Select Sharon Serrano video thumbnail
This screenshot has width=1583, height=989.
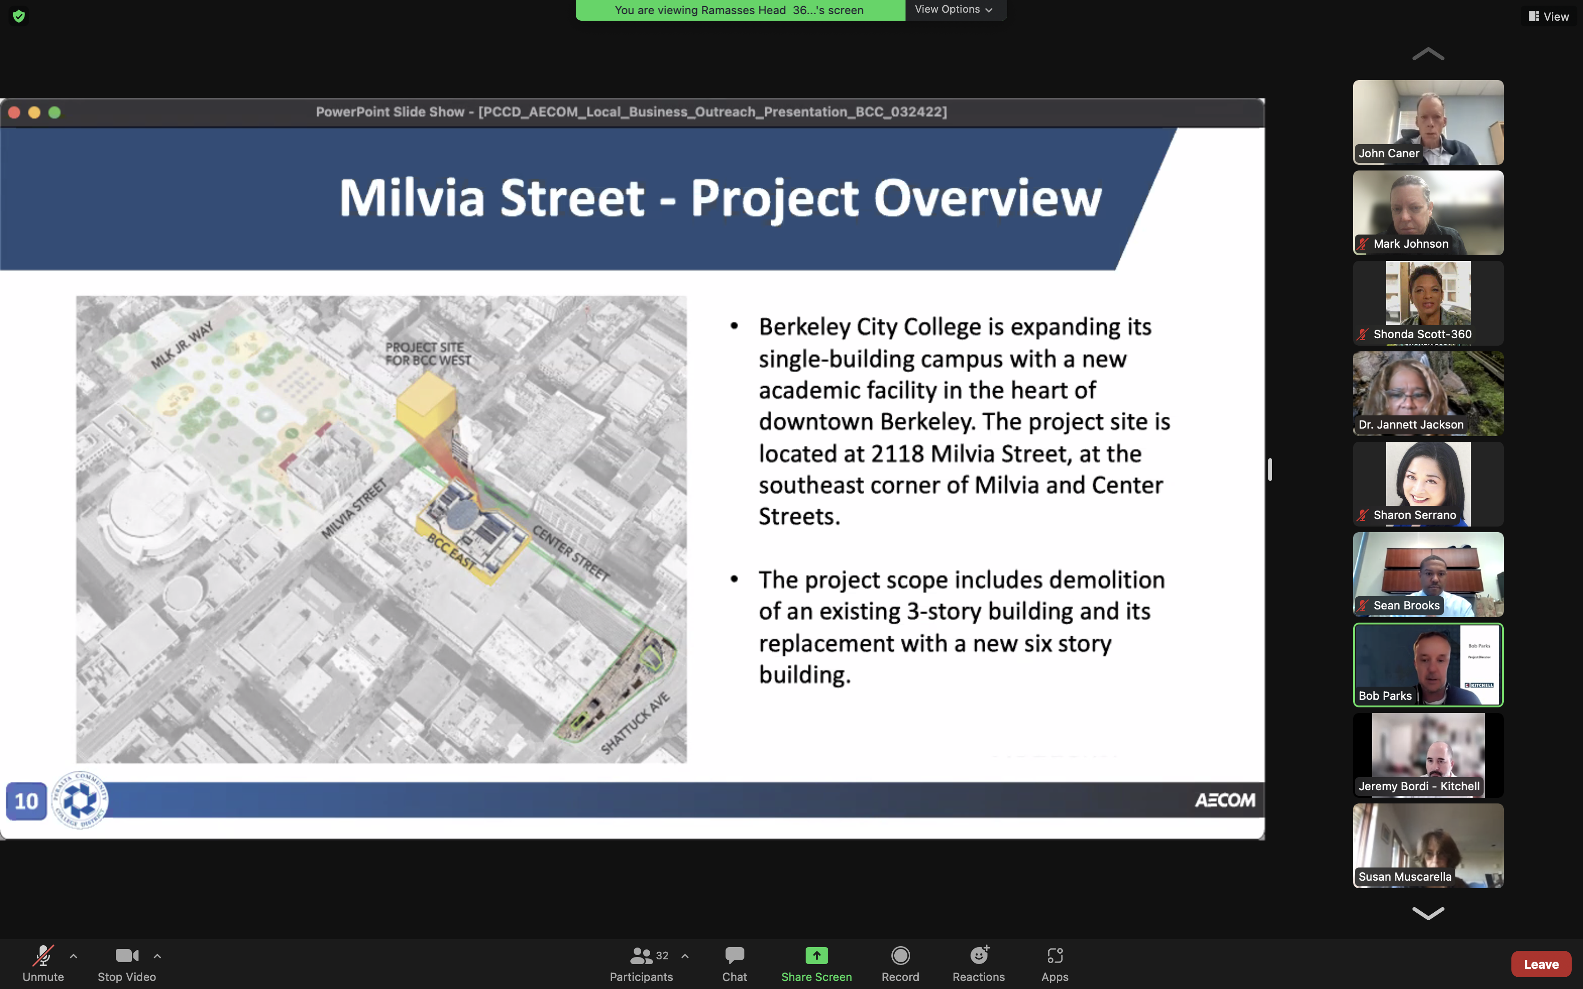pos(1428,484)
